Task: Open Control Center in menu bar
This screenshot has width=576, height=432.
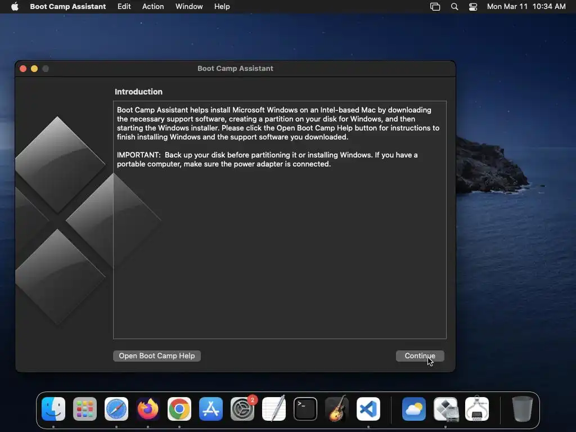Action: point(472,7)
